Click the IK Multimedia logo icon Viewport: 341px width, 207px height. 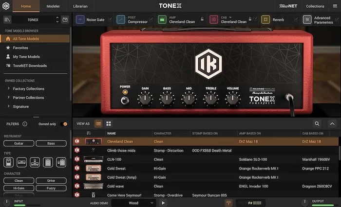6,6
